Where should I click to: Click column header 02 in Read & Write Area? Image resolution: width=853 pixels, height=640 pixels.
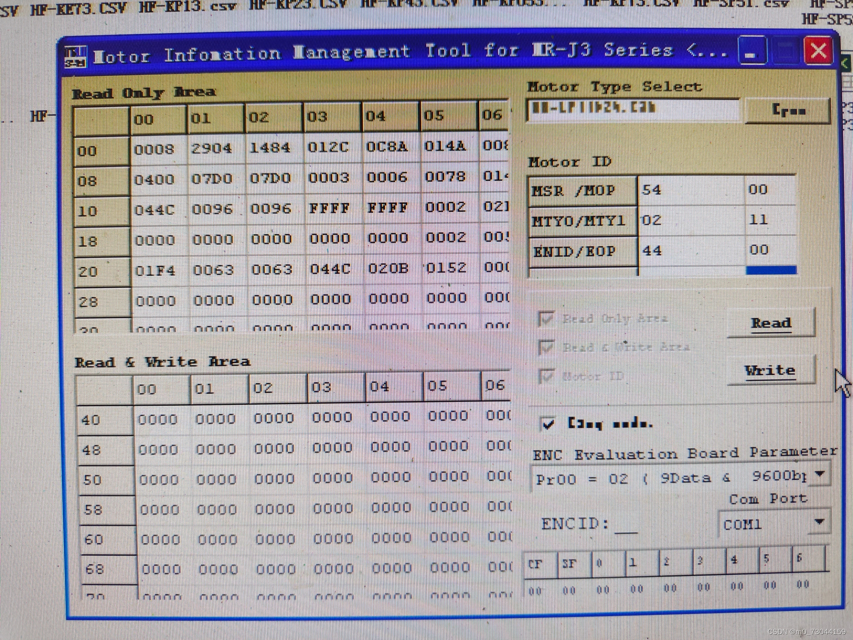click(278, 388)
